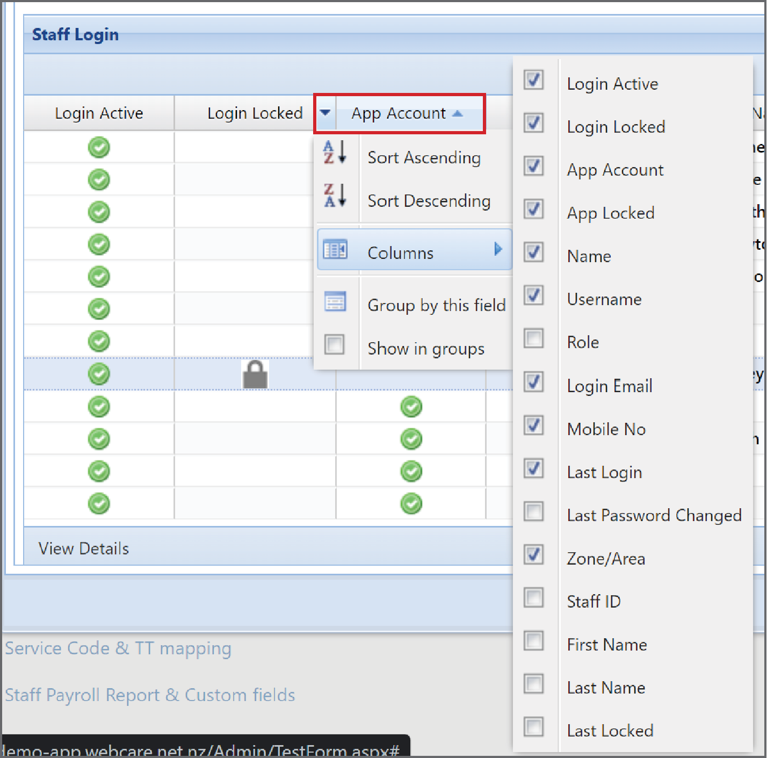The image size is (767, 758).
Task: Click the App Account sort arrow indicator
Action: tap(458, 113)
